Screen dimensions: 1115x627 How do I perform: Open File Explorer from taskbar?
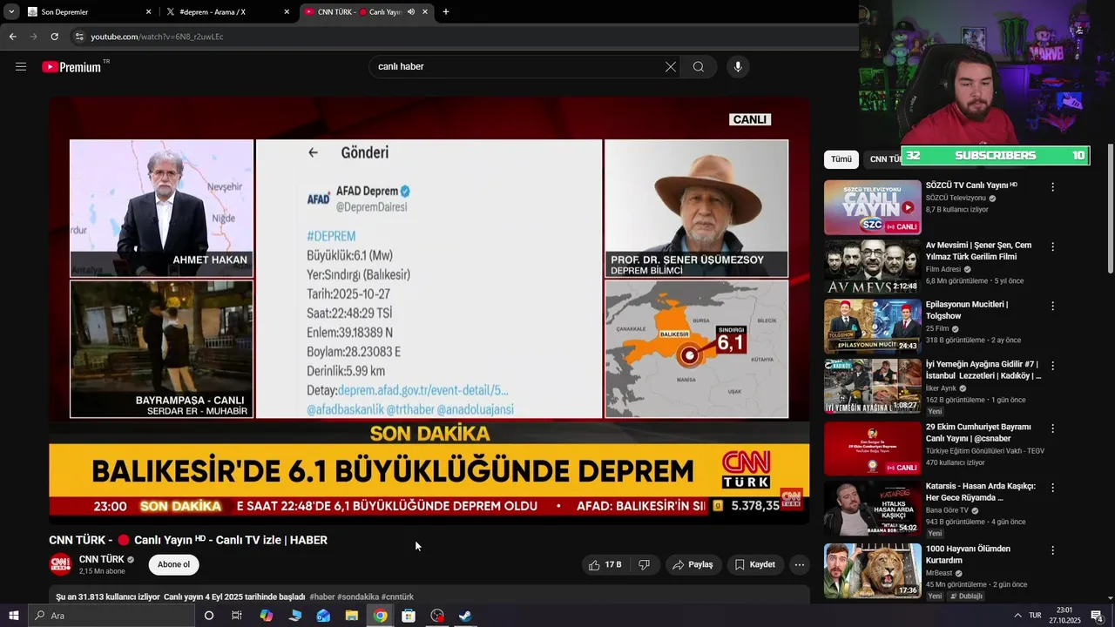[352, 616]
